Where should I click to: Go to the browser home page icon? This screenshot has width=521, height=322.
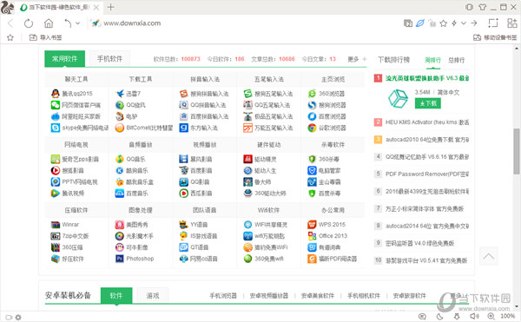coord(49,23)
